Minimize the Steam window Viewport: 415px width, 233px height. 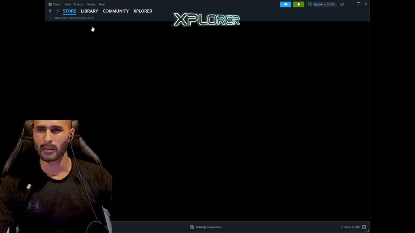point(351,4)
